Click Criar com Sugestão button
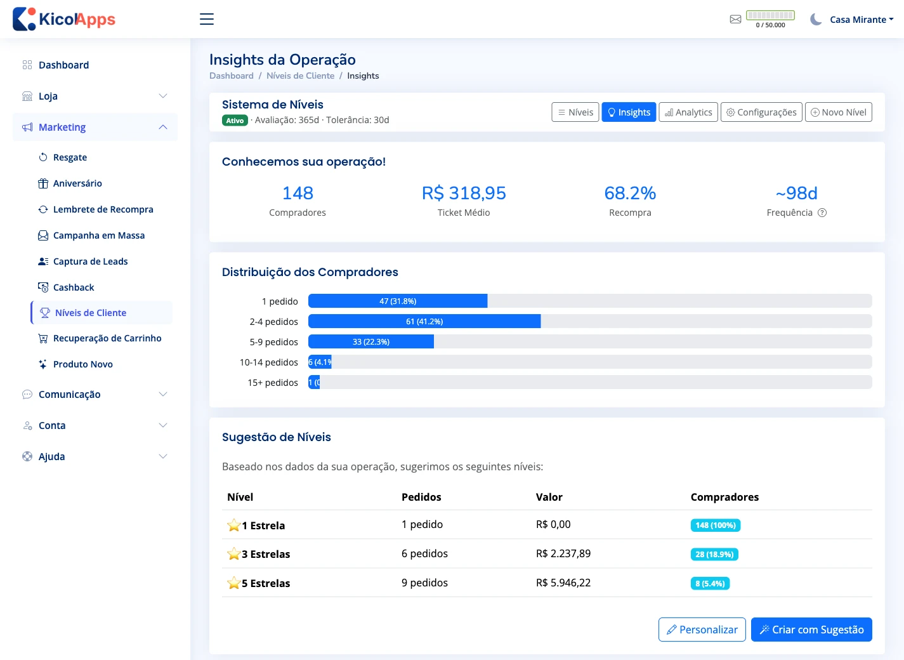This screenshot has height=660, width=904. (x=811, y=630)
